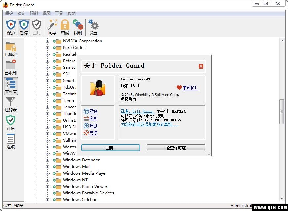Image resolution: width=288 pixels, height=211 pixels.
Task: Click the globe icon beside 网站
Action: [86, 111]
